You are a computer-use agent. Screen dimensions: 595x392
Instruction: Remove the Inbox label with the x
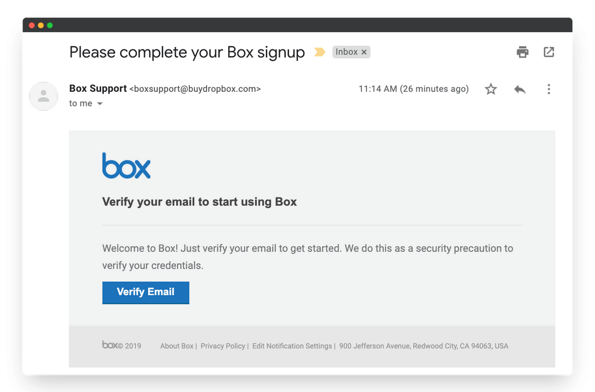pyautogui.click(x=364, y=52)
